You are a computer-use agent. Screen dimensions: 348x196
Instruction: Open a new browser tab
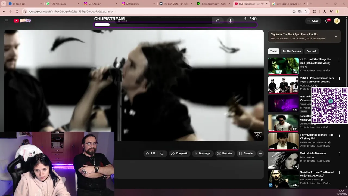(311, 4)
